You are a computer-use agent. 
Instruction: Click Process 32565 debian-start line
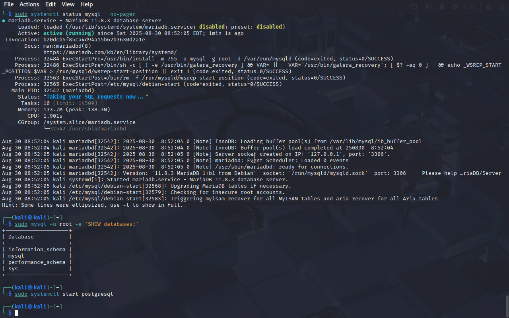point(148,84)
